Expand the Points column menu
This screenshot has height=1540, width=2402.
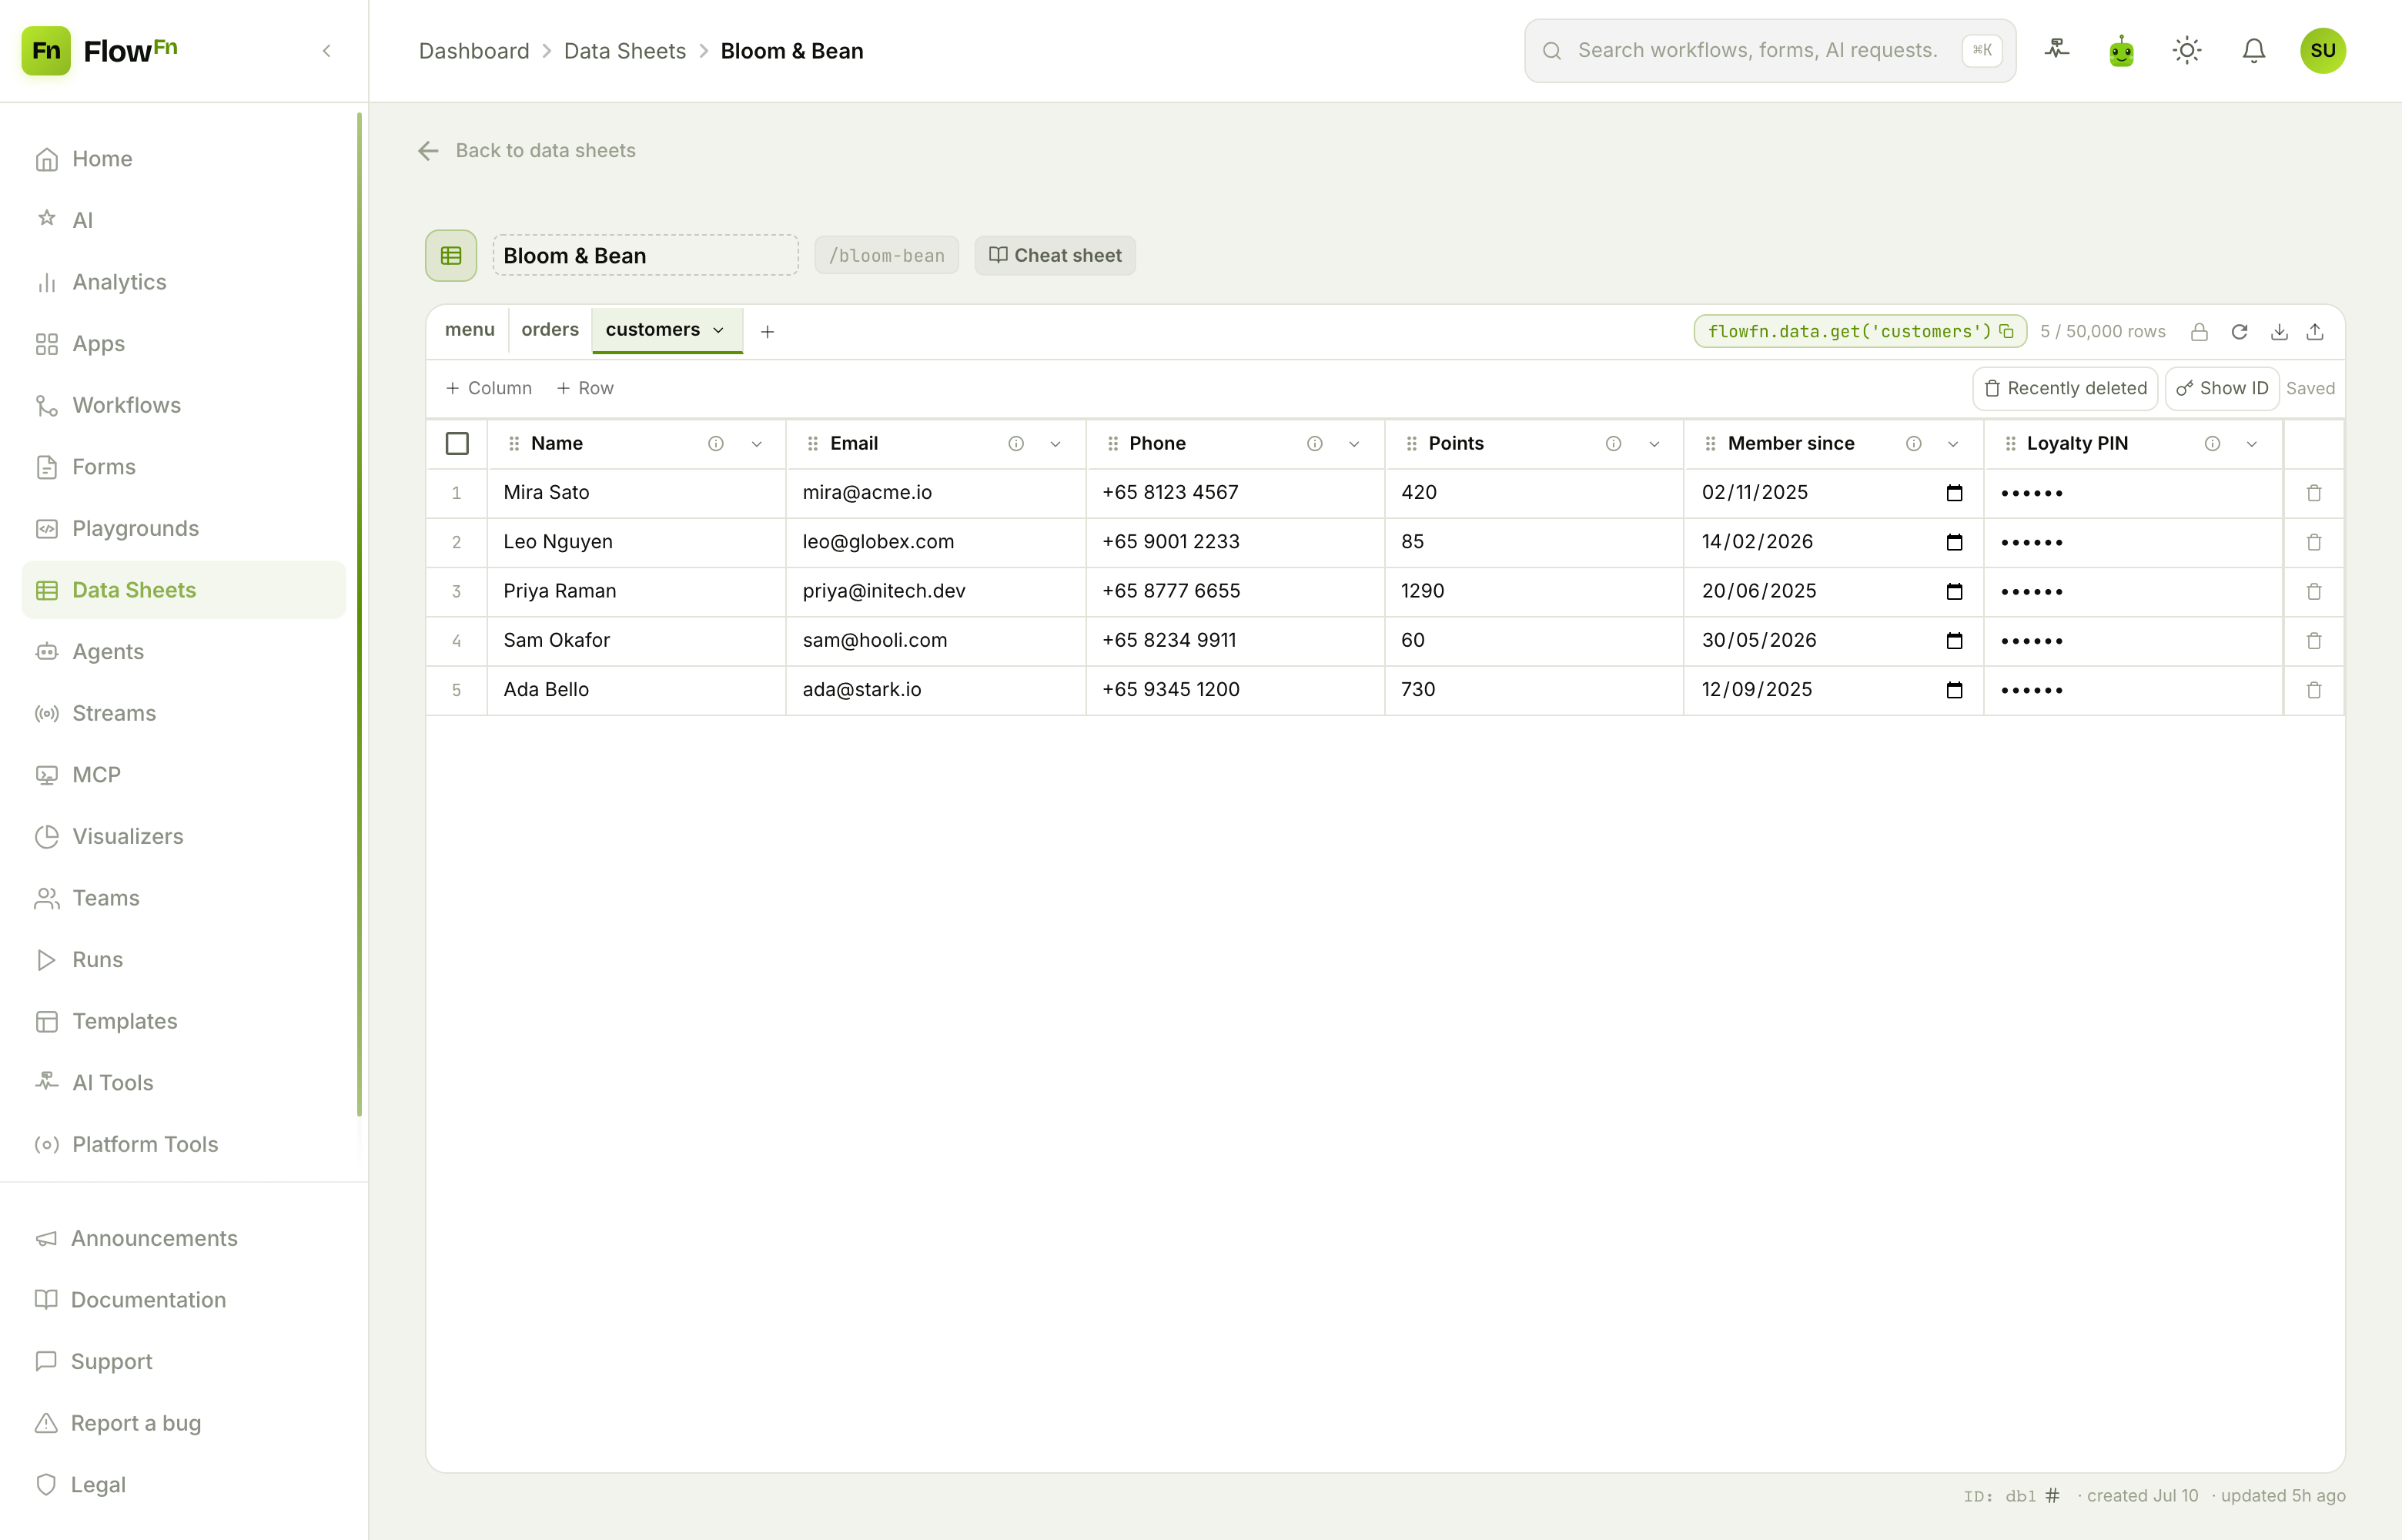tap(1654, 444)
